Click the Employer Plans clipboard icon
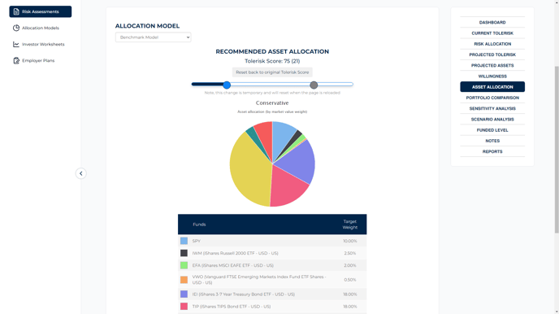This screenshot has width=559, height=314. [x=16, y=61]
